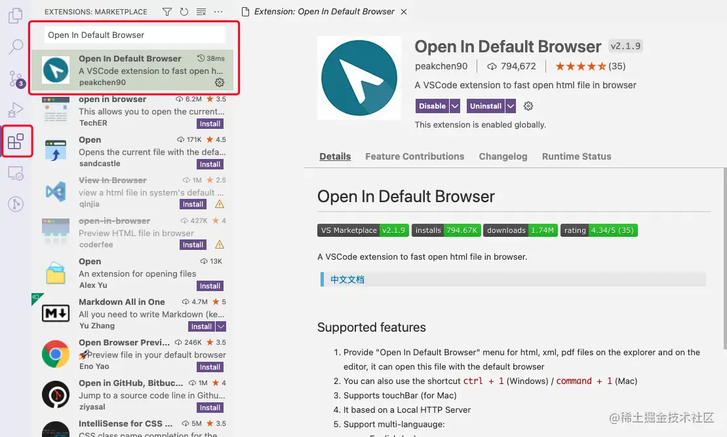Open the Remote Explorer view

click(x=16, y=173)
